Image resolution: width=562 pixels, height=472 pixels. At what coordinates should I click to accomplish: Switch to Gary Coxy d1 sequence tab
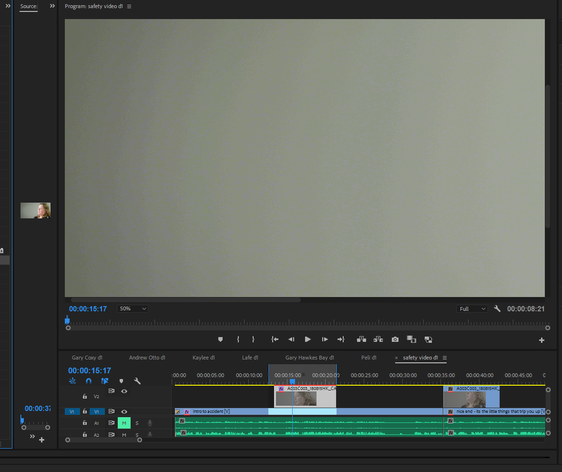pyautogui.click(x=87, y=358)
